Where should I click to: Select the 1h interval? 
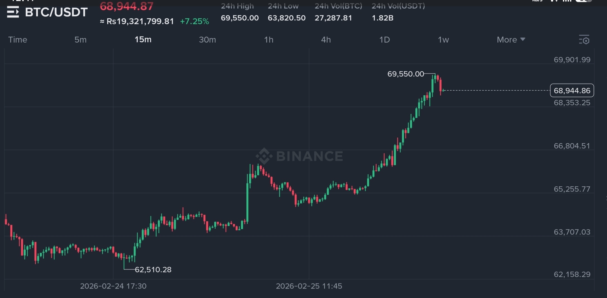click(x=269, y=40)
